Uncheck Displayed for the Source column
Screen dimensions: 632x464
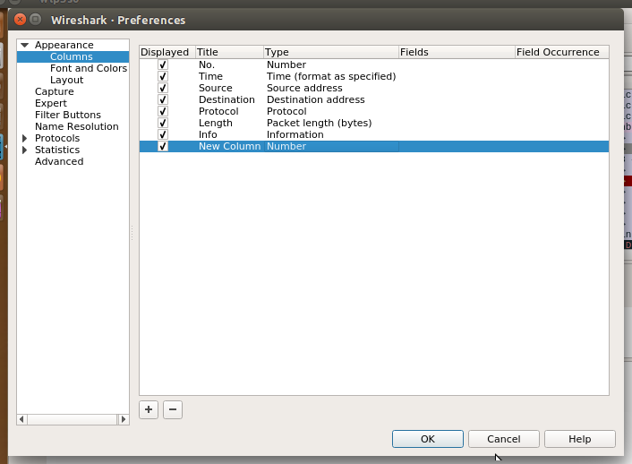pyautogui.click(x=163, y=88)
